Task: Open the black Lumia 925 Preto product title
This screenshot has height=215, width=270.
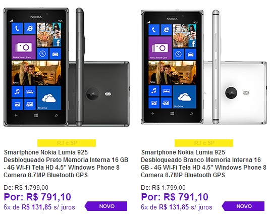Action: tap(66, 164)
